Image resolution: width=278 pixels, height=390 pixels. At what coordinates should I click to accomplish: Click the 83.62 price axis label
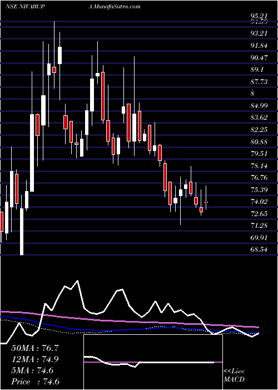tap(259, 118)
